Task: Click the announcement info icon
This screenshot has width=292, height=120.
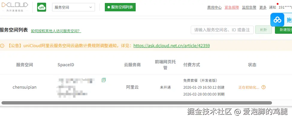Action: (2, 46)
